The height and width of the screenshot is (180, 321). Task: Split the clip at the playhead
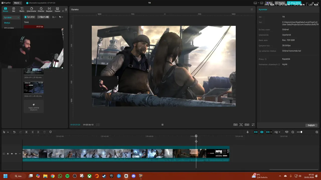pyautogui.click(x=26, y=132)
